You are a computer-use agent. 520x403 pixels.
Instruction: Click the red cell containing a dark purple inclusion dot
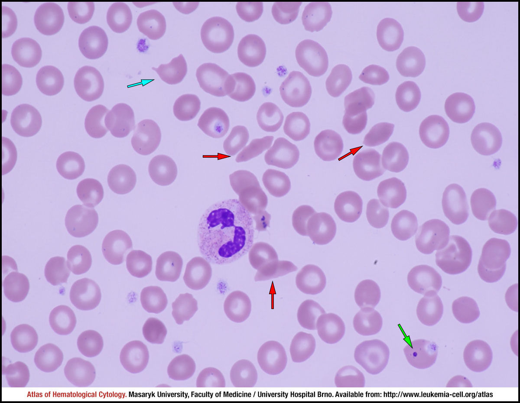click(421, 354)
